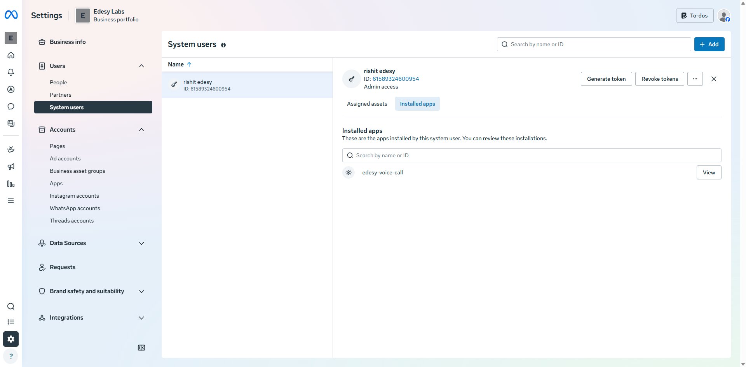Open the megaphone ads icon

point(11,167)
